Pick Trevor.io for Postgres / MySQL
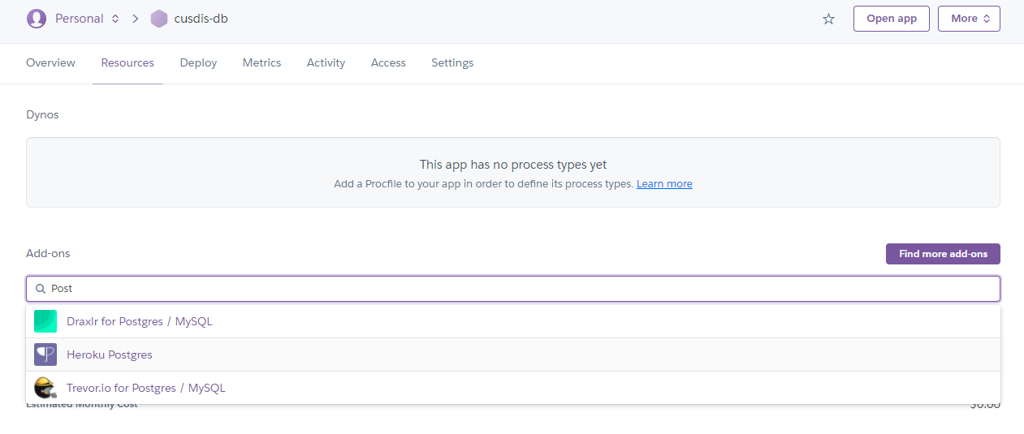1024x434 pixels. 146,388
